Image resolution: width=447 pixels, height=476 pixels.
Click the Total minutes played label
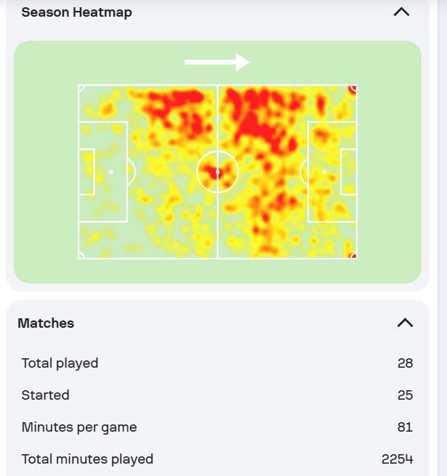(87, 459)
